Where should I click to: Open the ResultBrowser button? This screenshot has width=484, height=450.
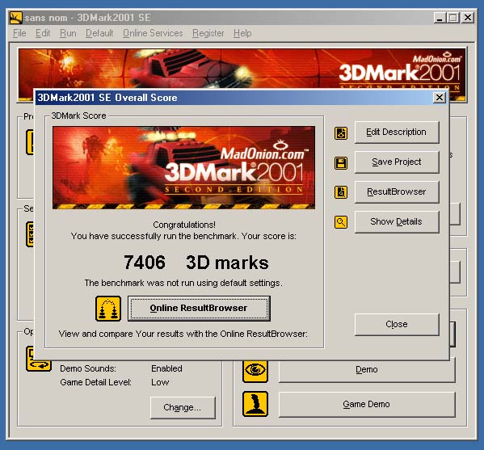397,192
